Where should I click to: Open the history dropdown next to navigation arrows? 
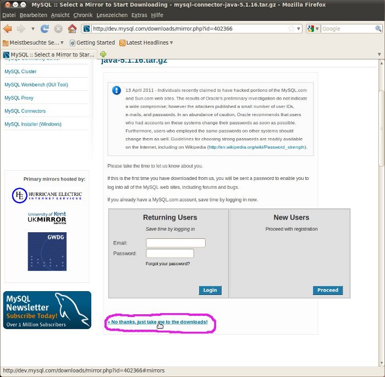point(33,29)
